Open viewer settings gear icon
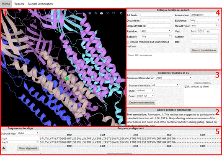222x156 pixels. tap(96, 13)
